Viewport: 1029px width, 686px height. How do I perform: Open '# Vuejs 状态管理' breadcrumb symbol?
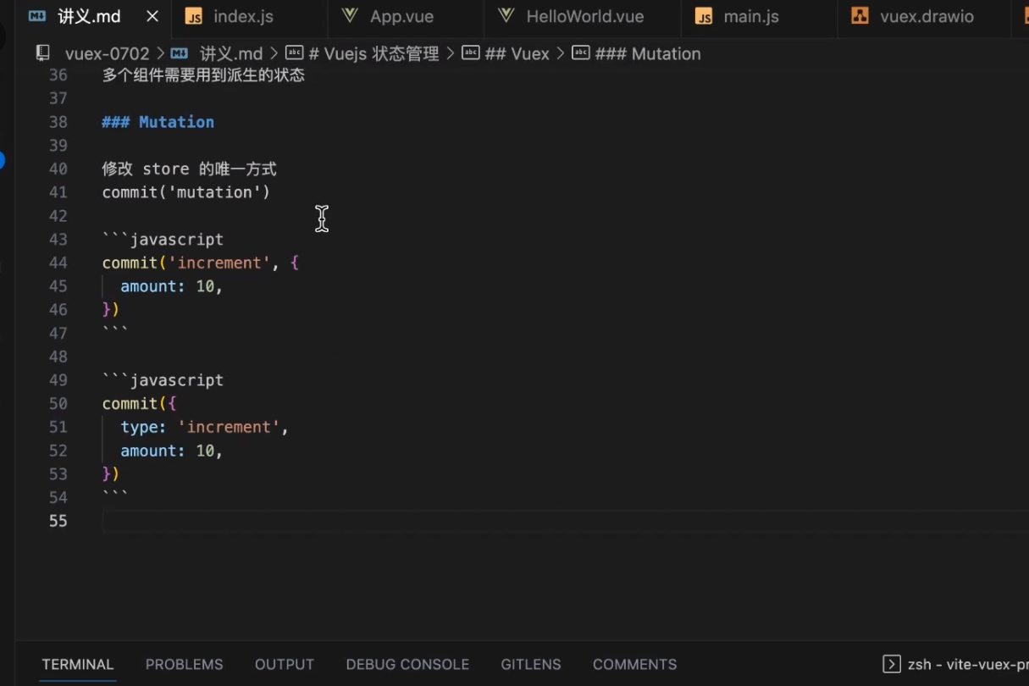click(x=373, y=53)
